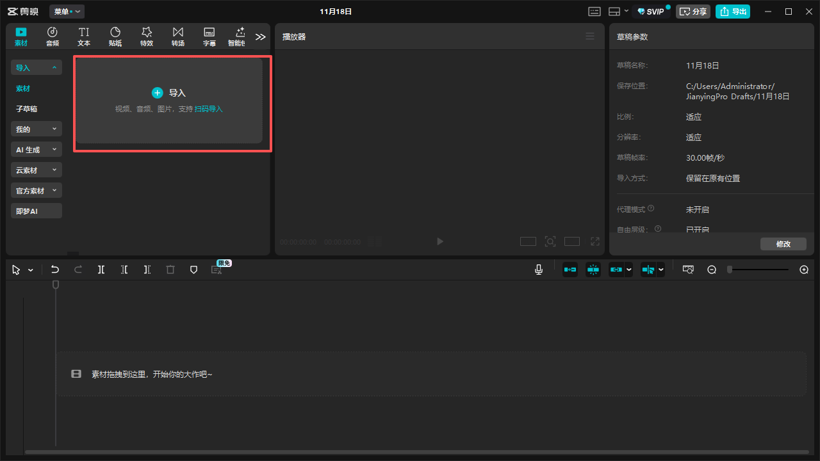The height and width of the screenshot is (461, 820).
Task: Click the 修改 button in draft parameters
Action: (x=783, y=244)
